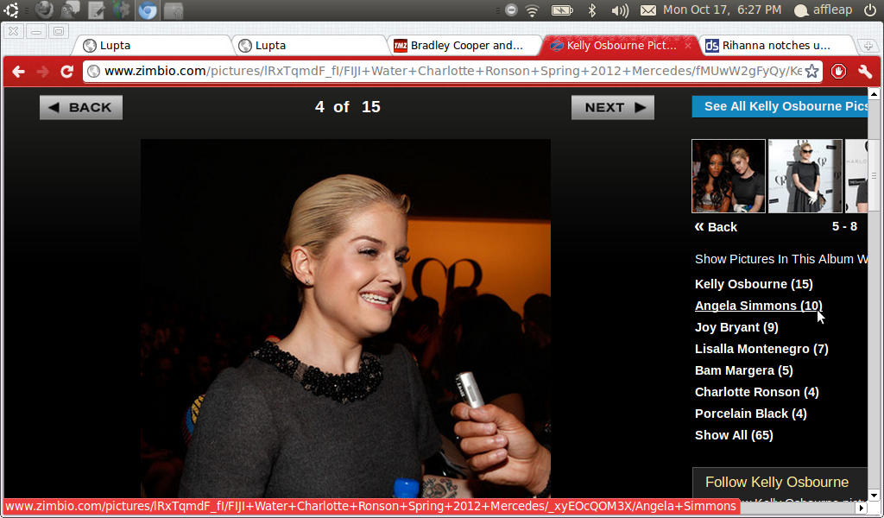The height and width of the screenshot is (518, 884).
Task: Click the main Kelly Osbourne photo
Action: [x=345, y=319]
